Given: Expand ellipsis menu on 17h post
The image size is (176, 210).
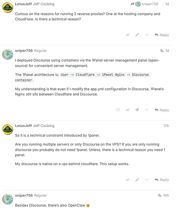Looking at the screenshot, I should coord(147,180).
